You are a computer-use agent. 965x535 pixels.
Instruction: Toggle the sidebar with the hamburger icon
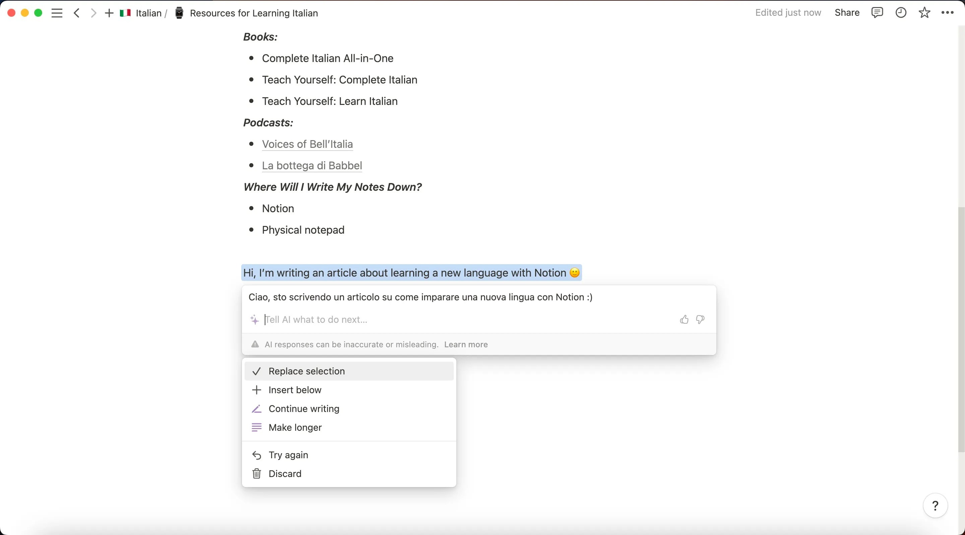pyautogui.click(x=57, y=13)
